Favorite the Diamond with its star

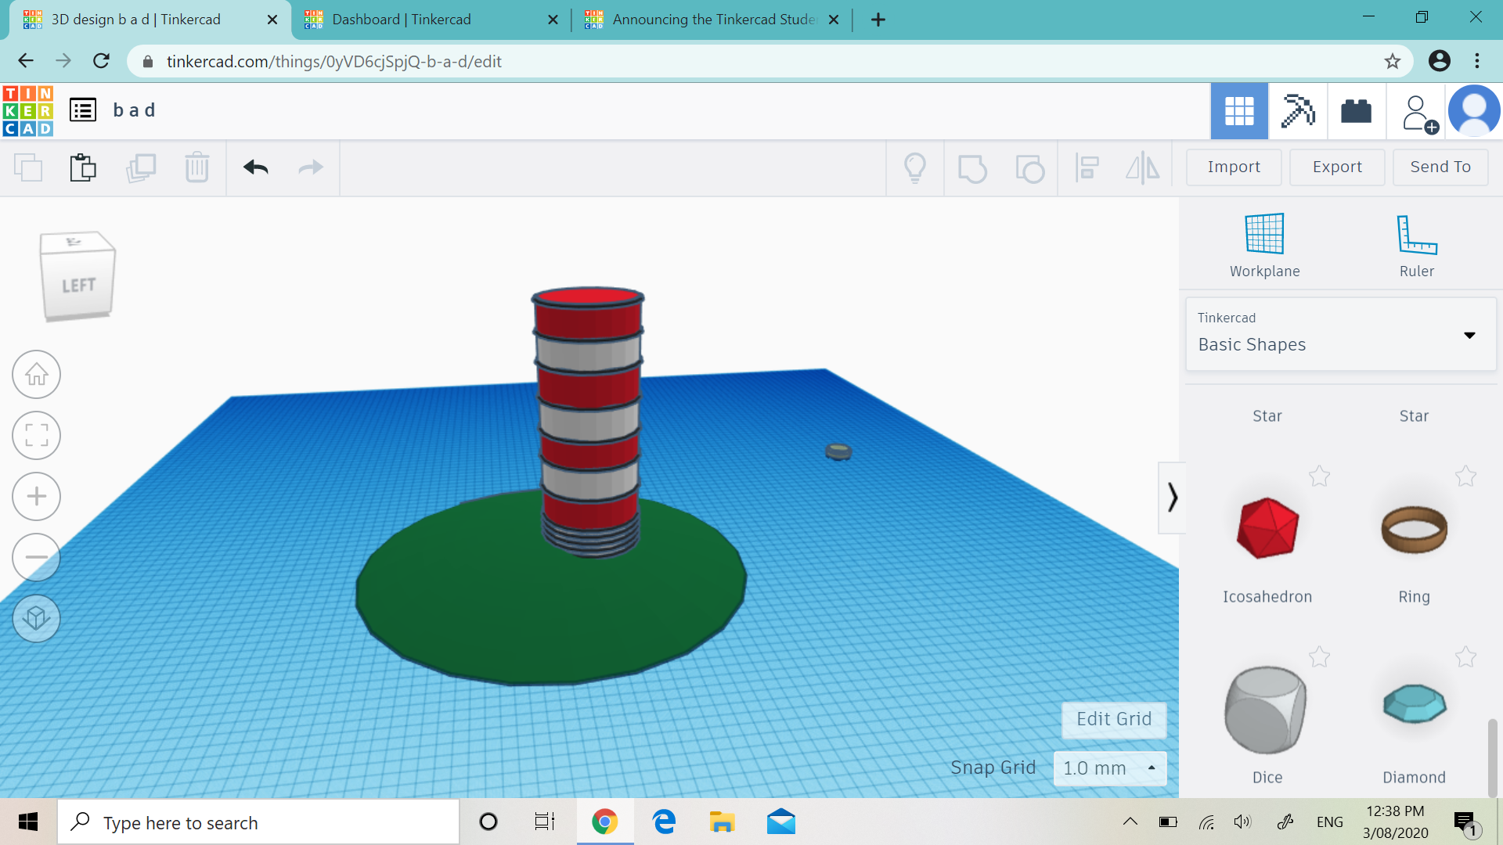1466,656
